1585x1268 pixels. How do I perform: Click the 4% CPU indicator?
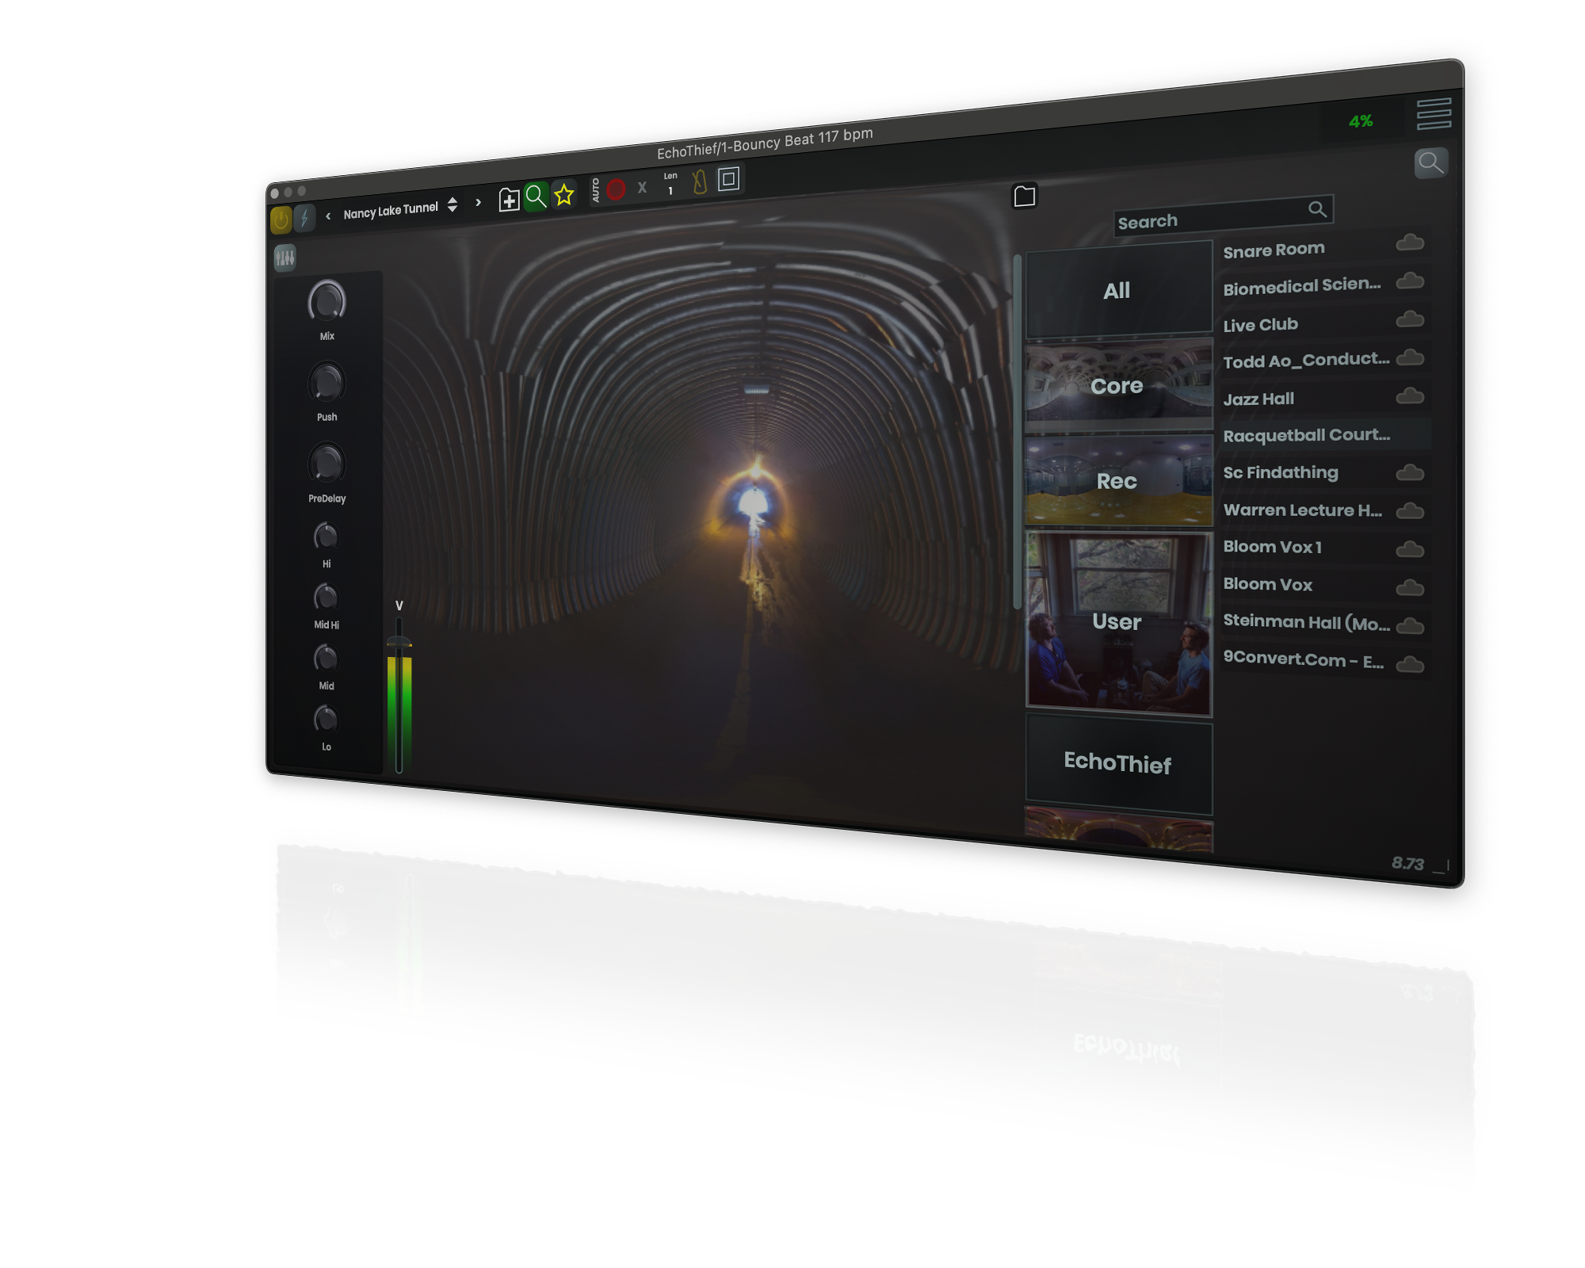tap(1361, 121)
